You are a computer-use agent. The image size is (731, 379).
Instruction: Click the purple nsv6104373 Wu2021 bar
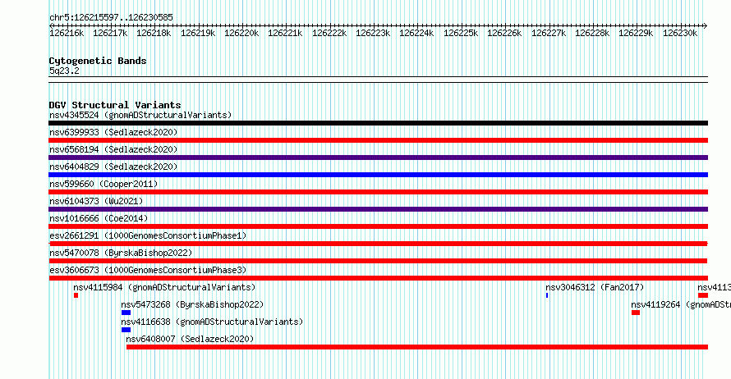point(378,209)
